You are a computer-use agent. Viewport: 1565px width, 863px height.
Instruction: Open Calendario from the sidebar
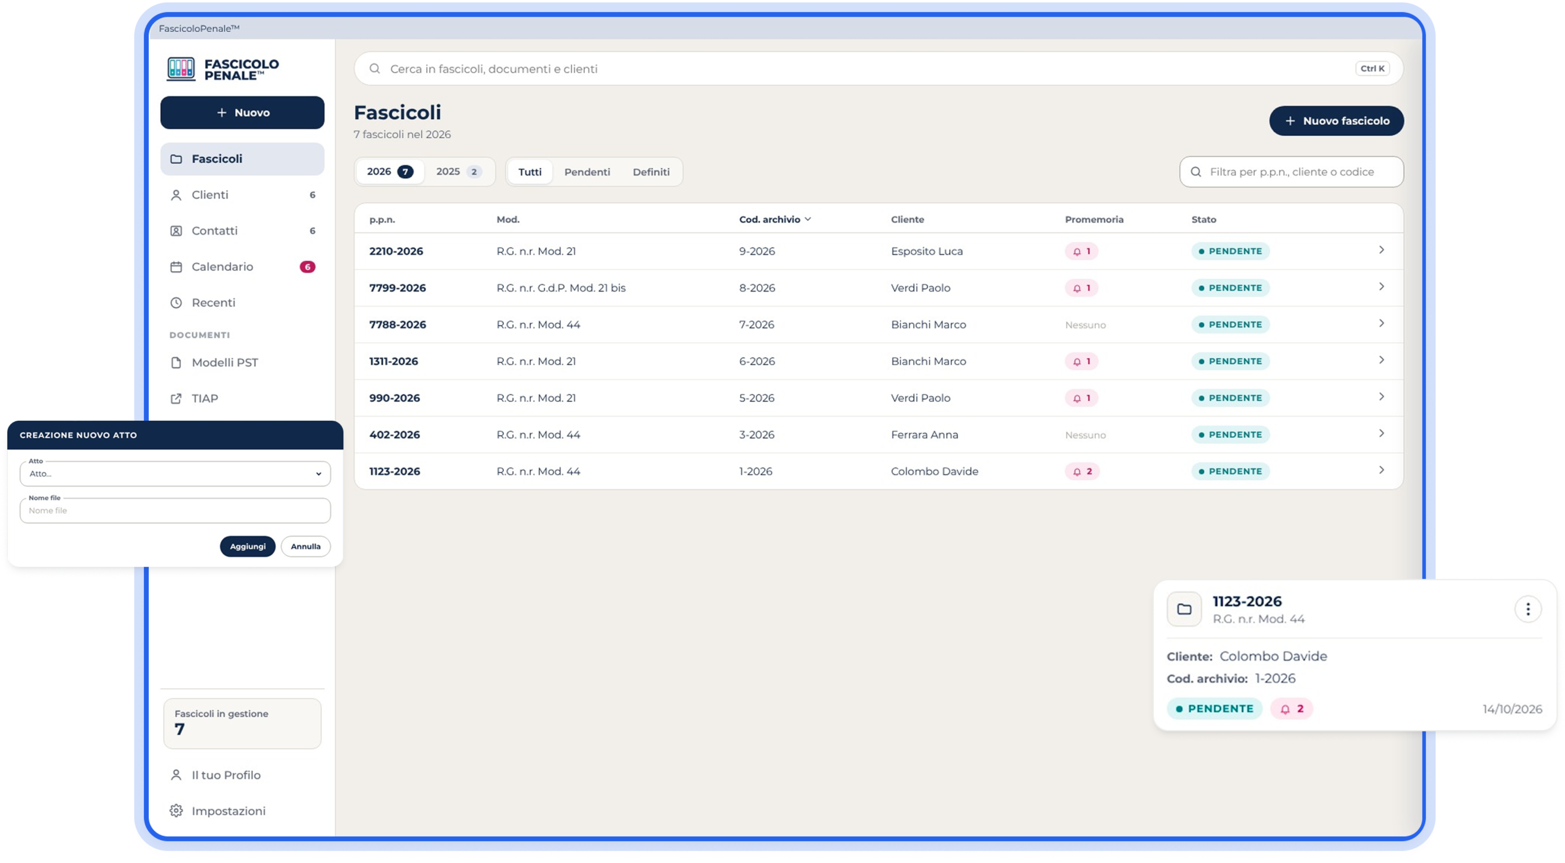tap(243, 267)
